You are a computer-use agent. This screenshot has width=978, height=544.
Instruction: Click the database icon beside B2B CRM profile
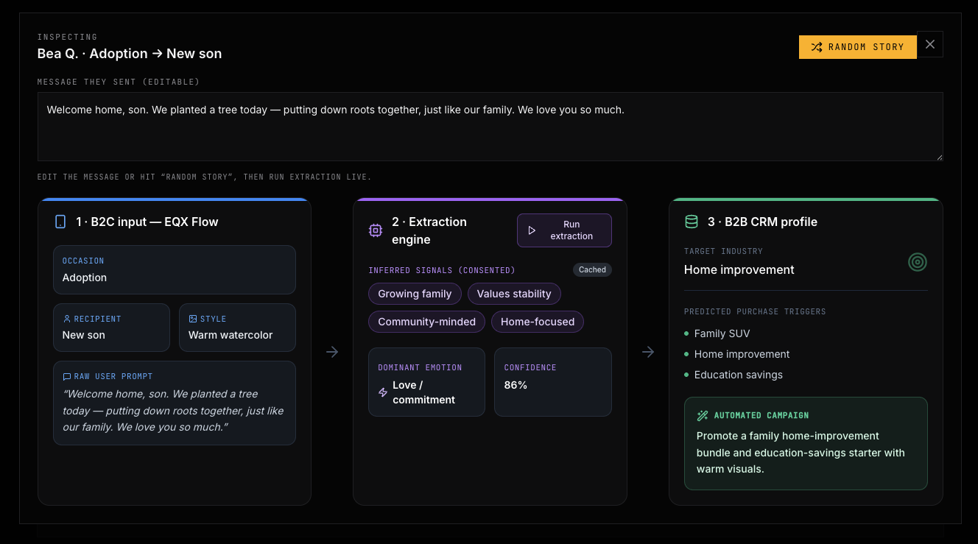[x=692, y=222]
